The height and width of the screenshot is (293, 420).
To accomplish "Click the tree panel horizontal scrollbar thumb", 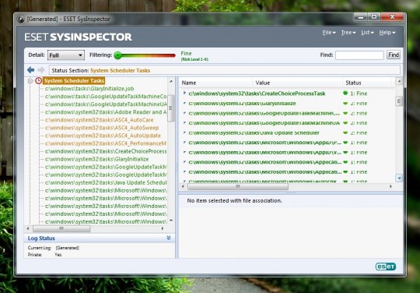I will (x=61, y=228).
